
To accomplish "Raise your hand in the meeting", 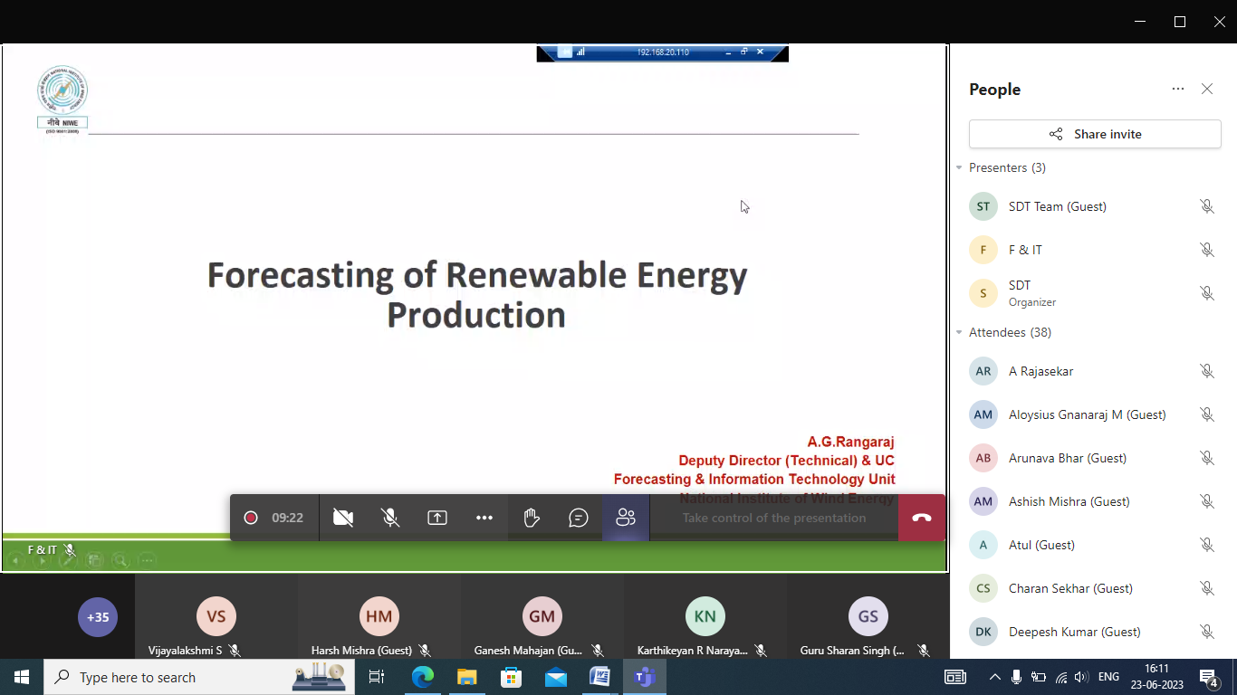I will point(532,518).
